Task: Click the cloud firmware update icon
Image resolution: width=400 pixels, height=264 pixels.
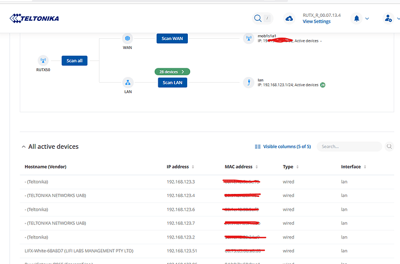Action: 289,19
